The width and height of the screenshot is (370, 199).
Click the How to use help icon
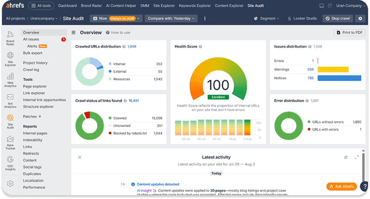tap(107, 33)
